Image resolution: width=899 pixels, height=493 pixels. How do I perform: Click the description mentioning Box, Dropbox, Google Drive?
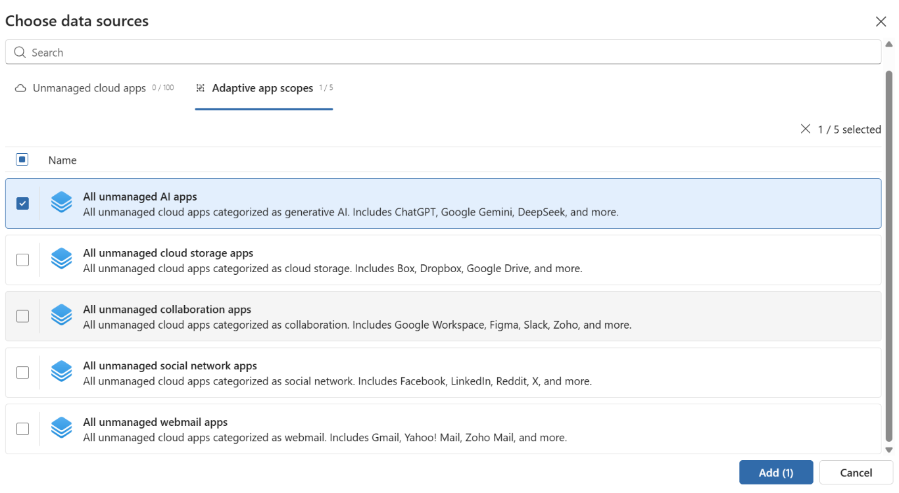click(x=333, y=268)
